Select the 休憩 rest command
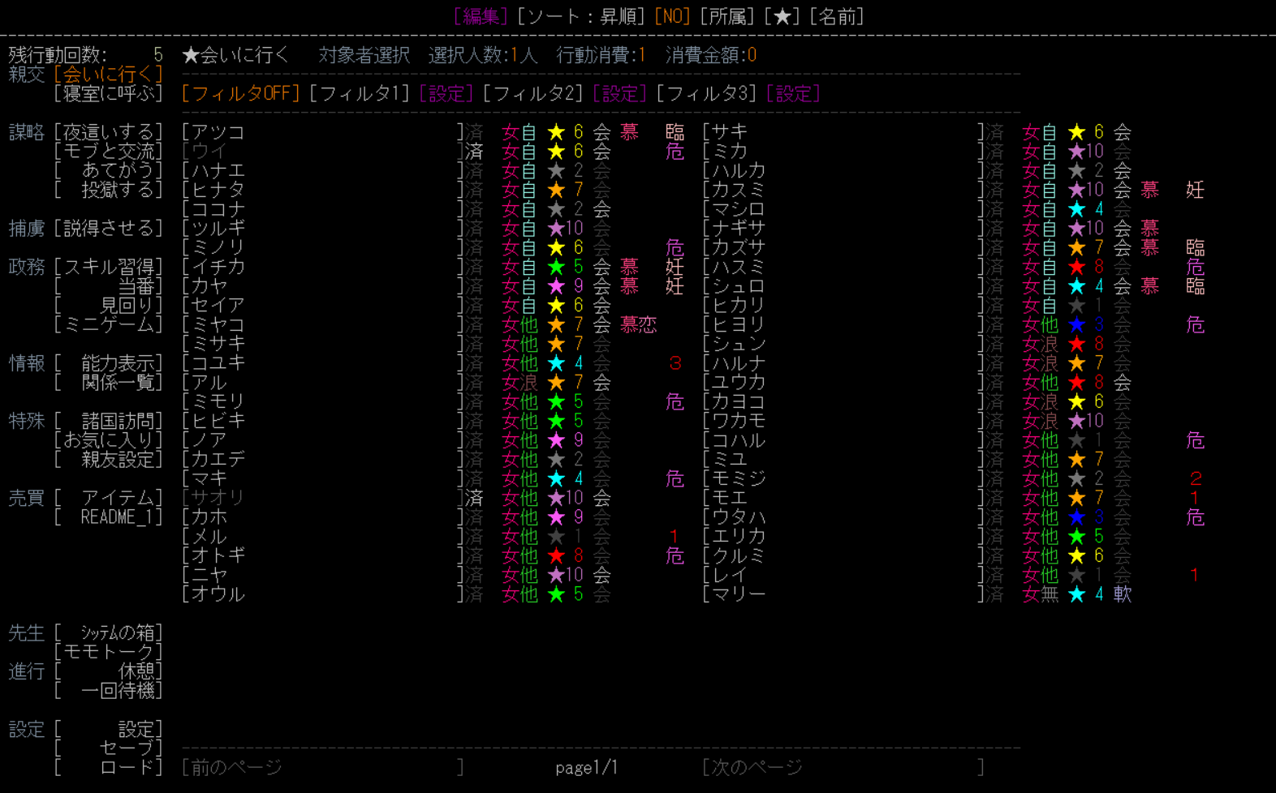 coord(109,671)
